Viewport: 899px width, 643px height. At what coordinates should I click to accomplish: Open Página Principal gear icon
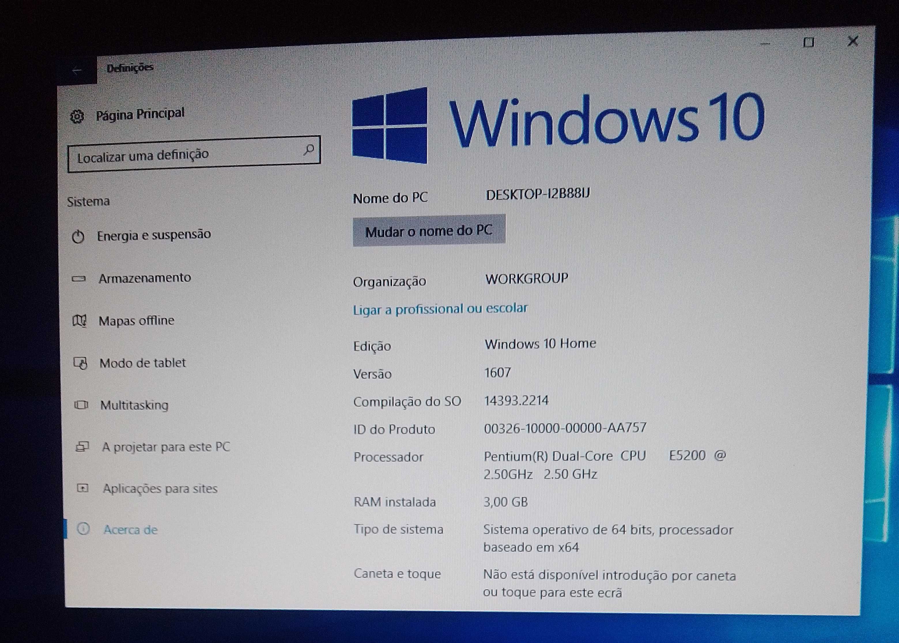click(77, 117)
